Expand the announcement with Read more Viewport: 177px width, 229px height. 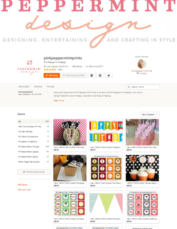click(59, 100)
